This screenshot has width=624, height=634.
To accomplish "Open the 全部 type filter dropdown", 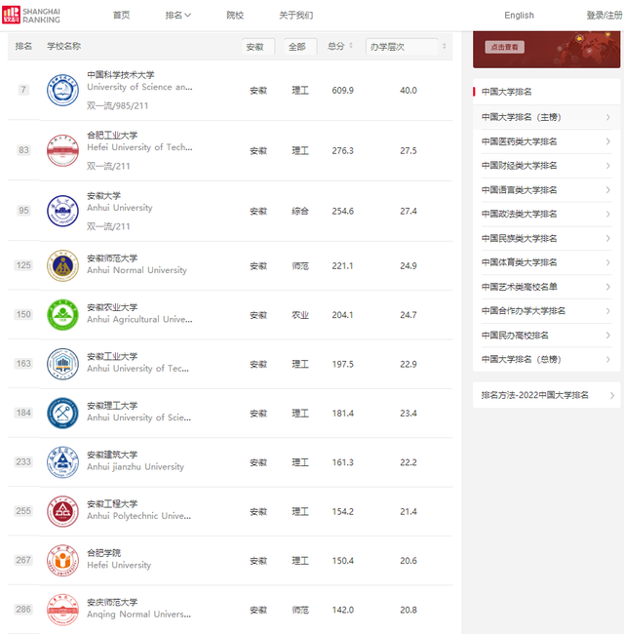I will click(300, 47).
